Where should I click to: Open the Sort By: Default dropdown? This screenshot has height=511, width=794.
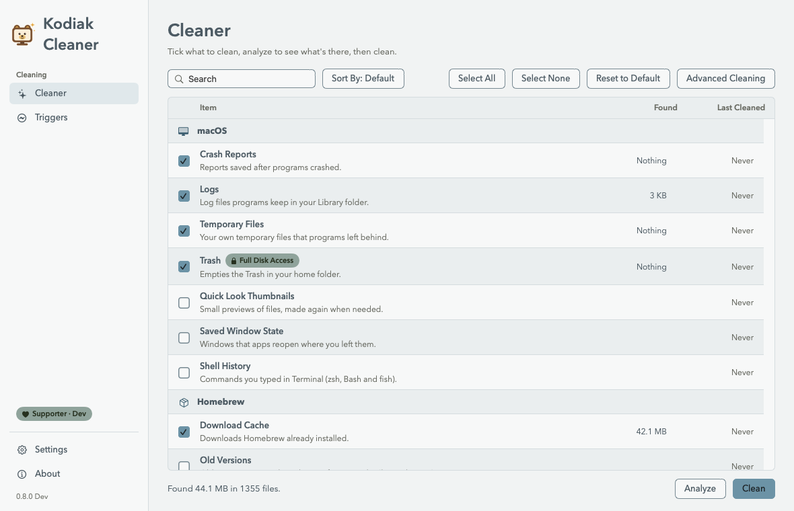pyautogui.click(x=363, y=79)
